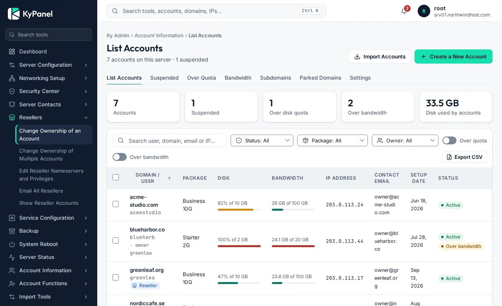Click the Import Tools arrows icon

(12, 297)
